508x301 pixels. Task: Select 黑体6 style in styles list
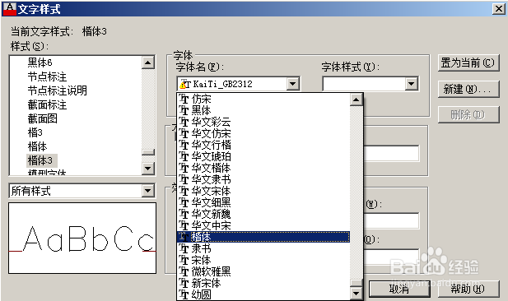coord(40,63)
